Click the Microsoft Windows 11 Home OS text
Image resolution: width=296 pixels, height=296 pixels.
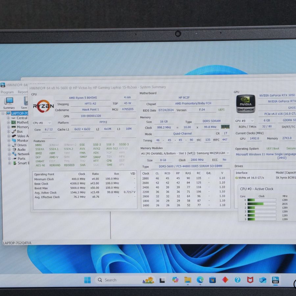pos(266,156)
